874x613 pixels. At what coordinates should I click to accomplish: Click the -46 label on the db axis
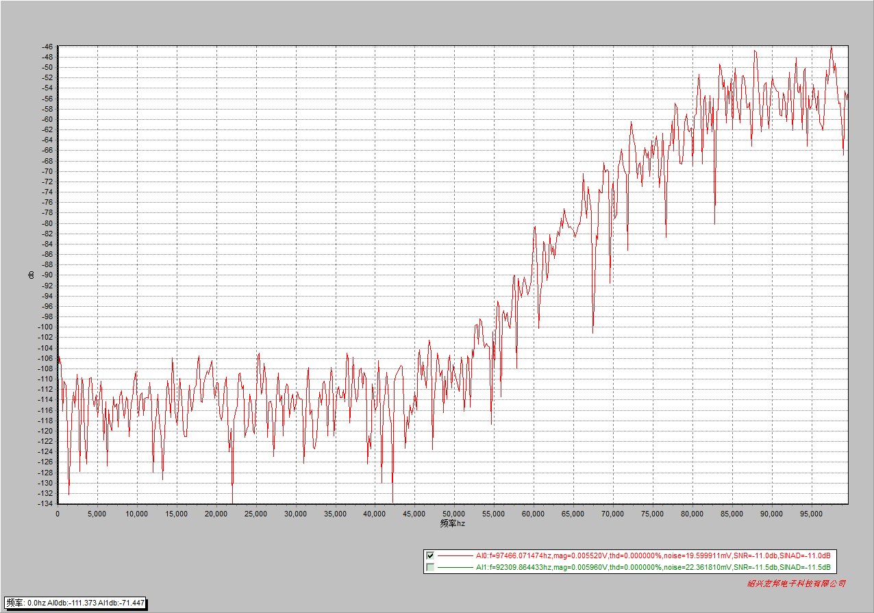pos(47,47)
